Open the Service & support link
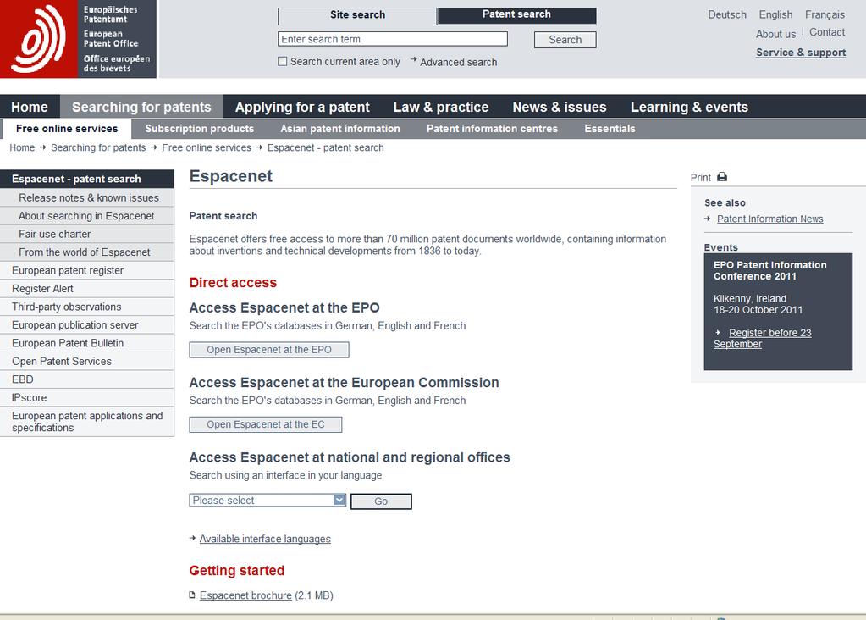866x620 pixels. point(801,53)
